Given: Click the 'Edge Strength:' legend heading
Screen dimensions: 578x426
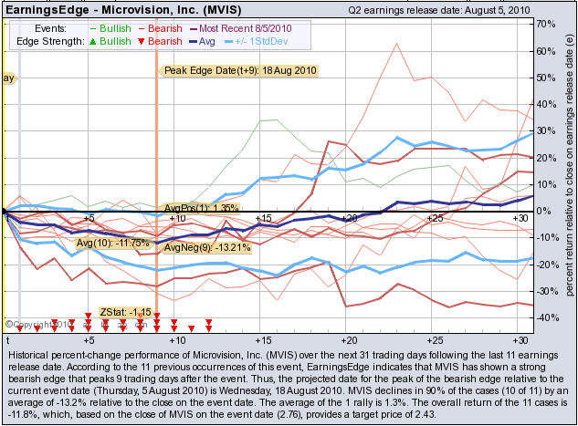Looking at the screenshot, I should click(50, 41).
